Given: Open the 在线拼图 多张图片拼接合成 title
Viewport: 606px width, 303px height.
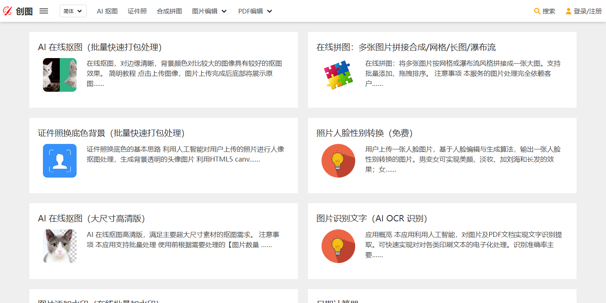Looking at the screenshot, I should [406, 47].
